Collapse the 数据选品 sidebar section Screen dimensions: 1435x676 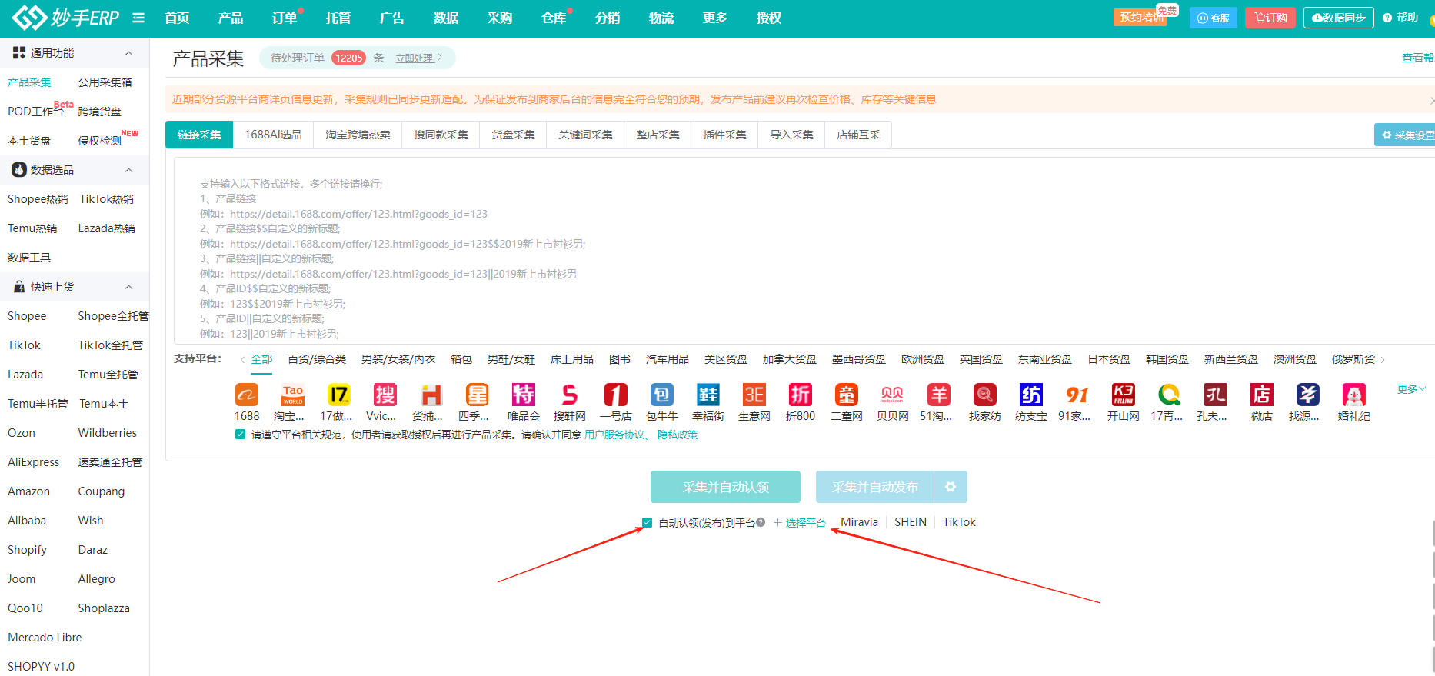point(128,170)
